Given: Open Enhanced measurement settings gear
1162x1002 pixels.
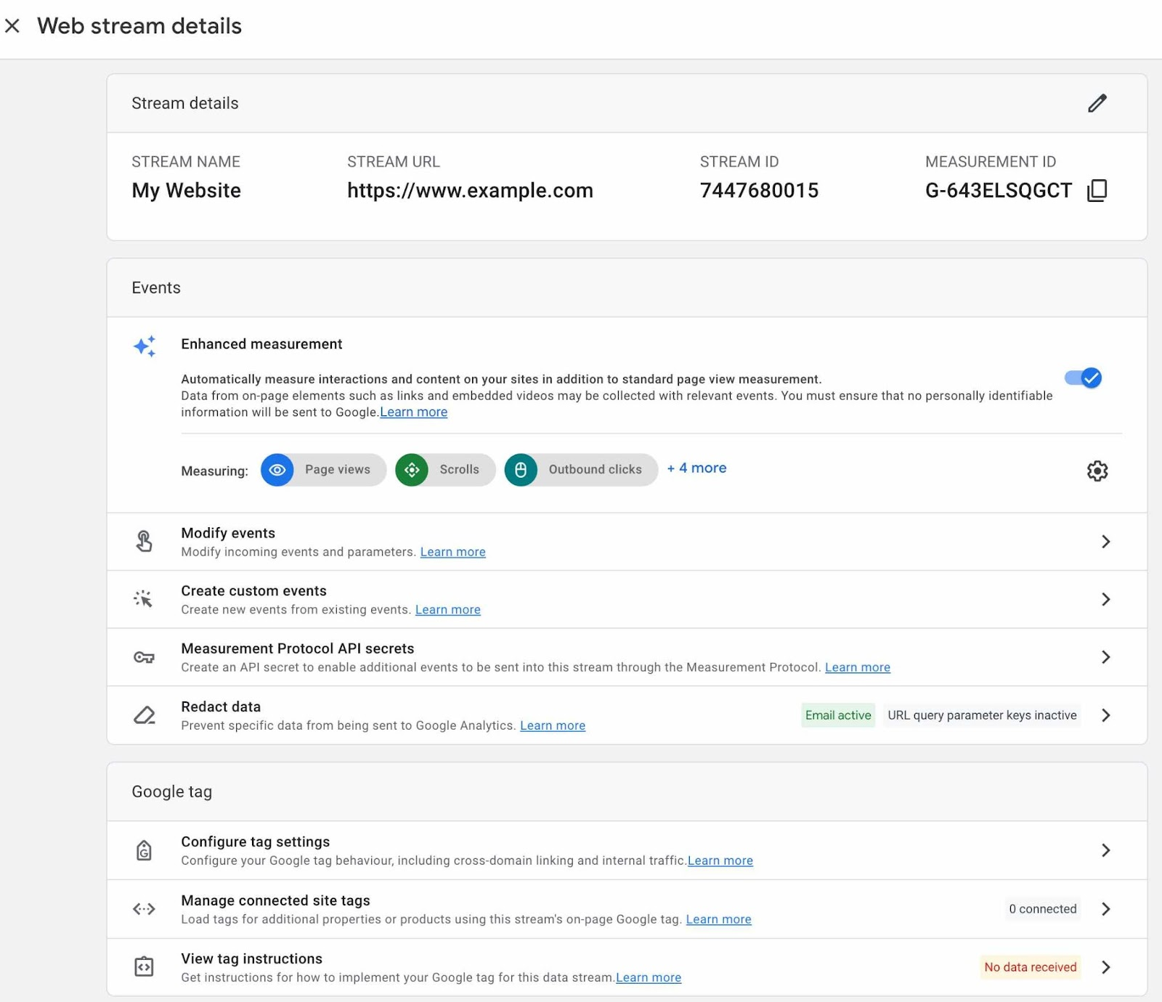Looking at the screenshot, I should [x=1097, y=471].
